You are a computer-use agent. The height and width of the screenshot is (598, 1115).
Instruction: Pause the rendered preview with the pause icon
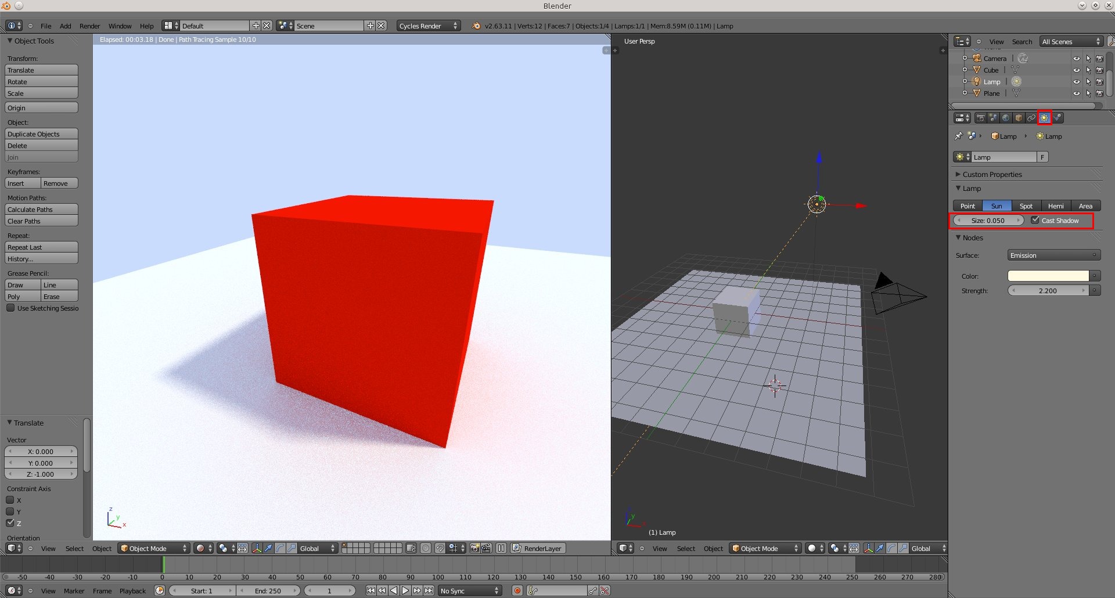tap(501, 548)
